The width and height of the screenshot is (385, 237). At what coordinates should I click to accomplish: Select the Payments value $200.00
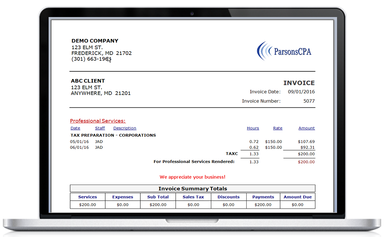[x=263, y=205]
